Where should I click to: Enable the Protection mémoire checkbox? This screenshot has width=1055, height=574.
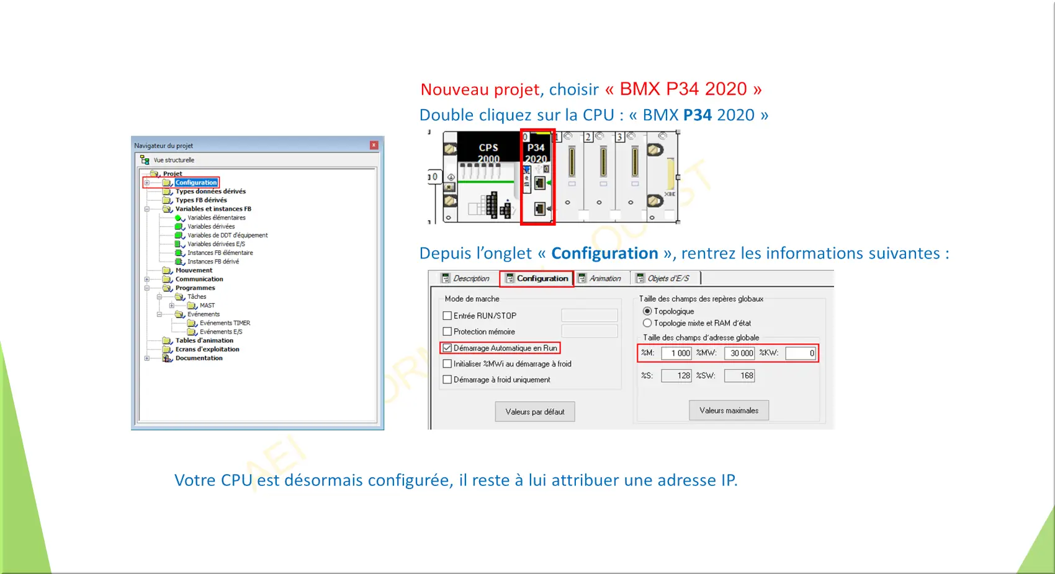point(447,332)
